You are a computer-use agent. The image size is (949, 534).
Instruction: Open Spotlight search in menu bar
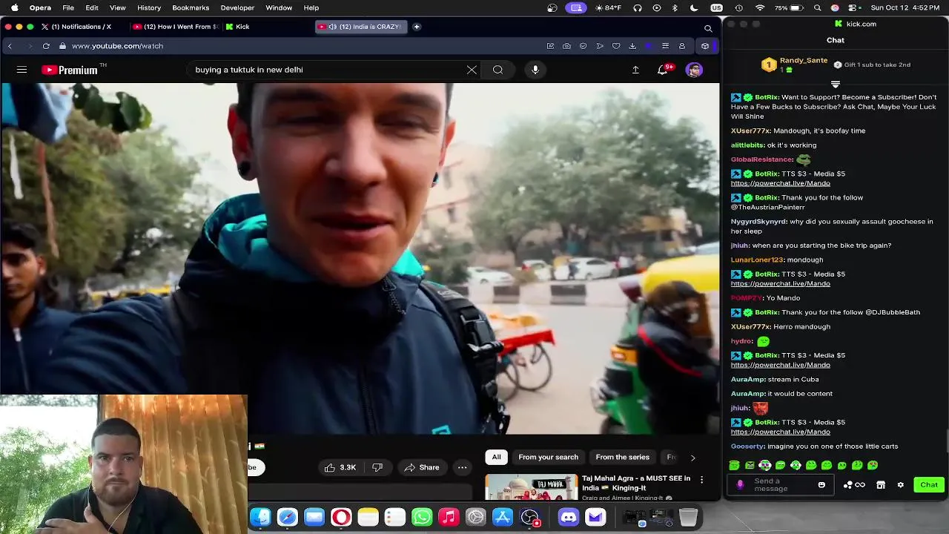coord(818,7)
